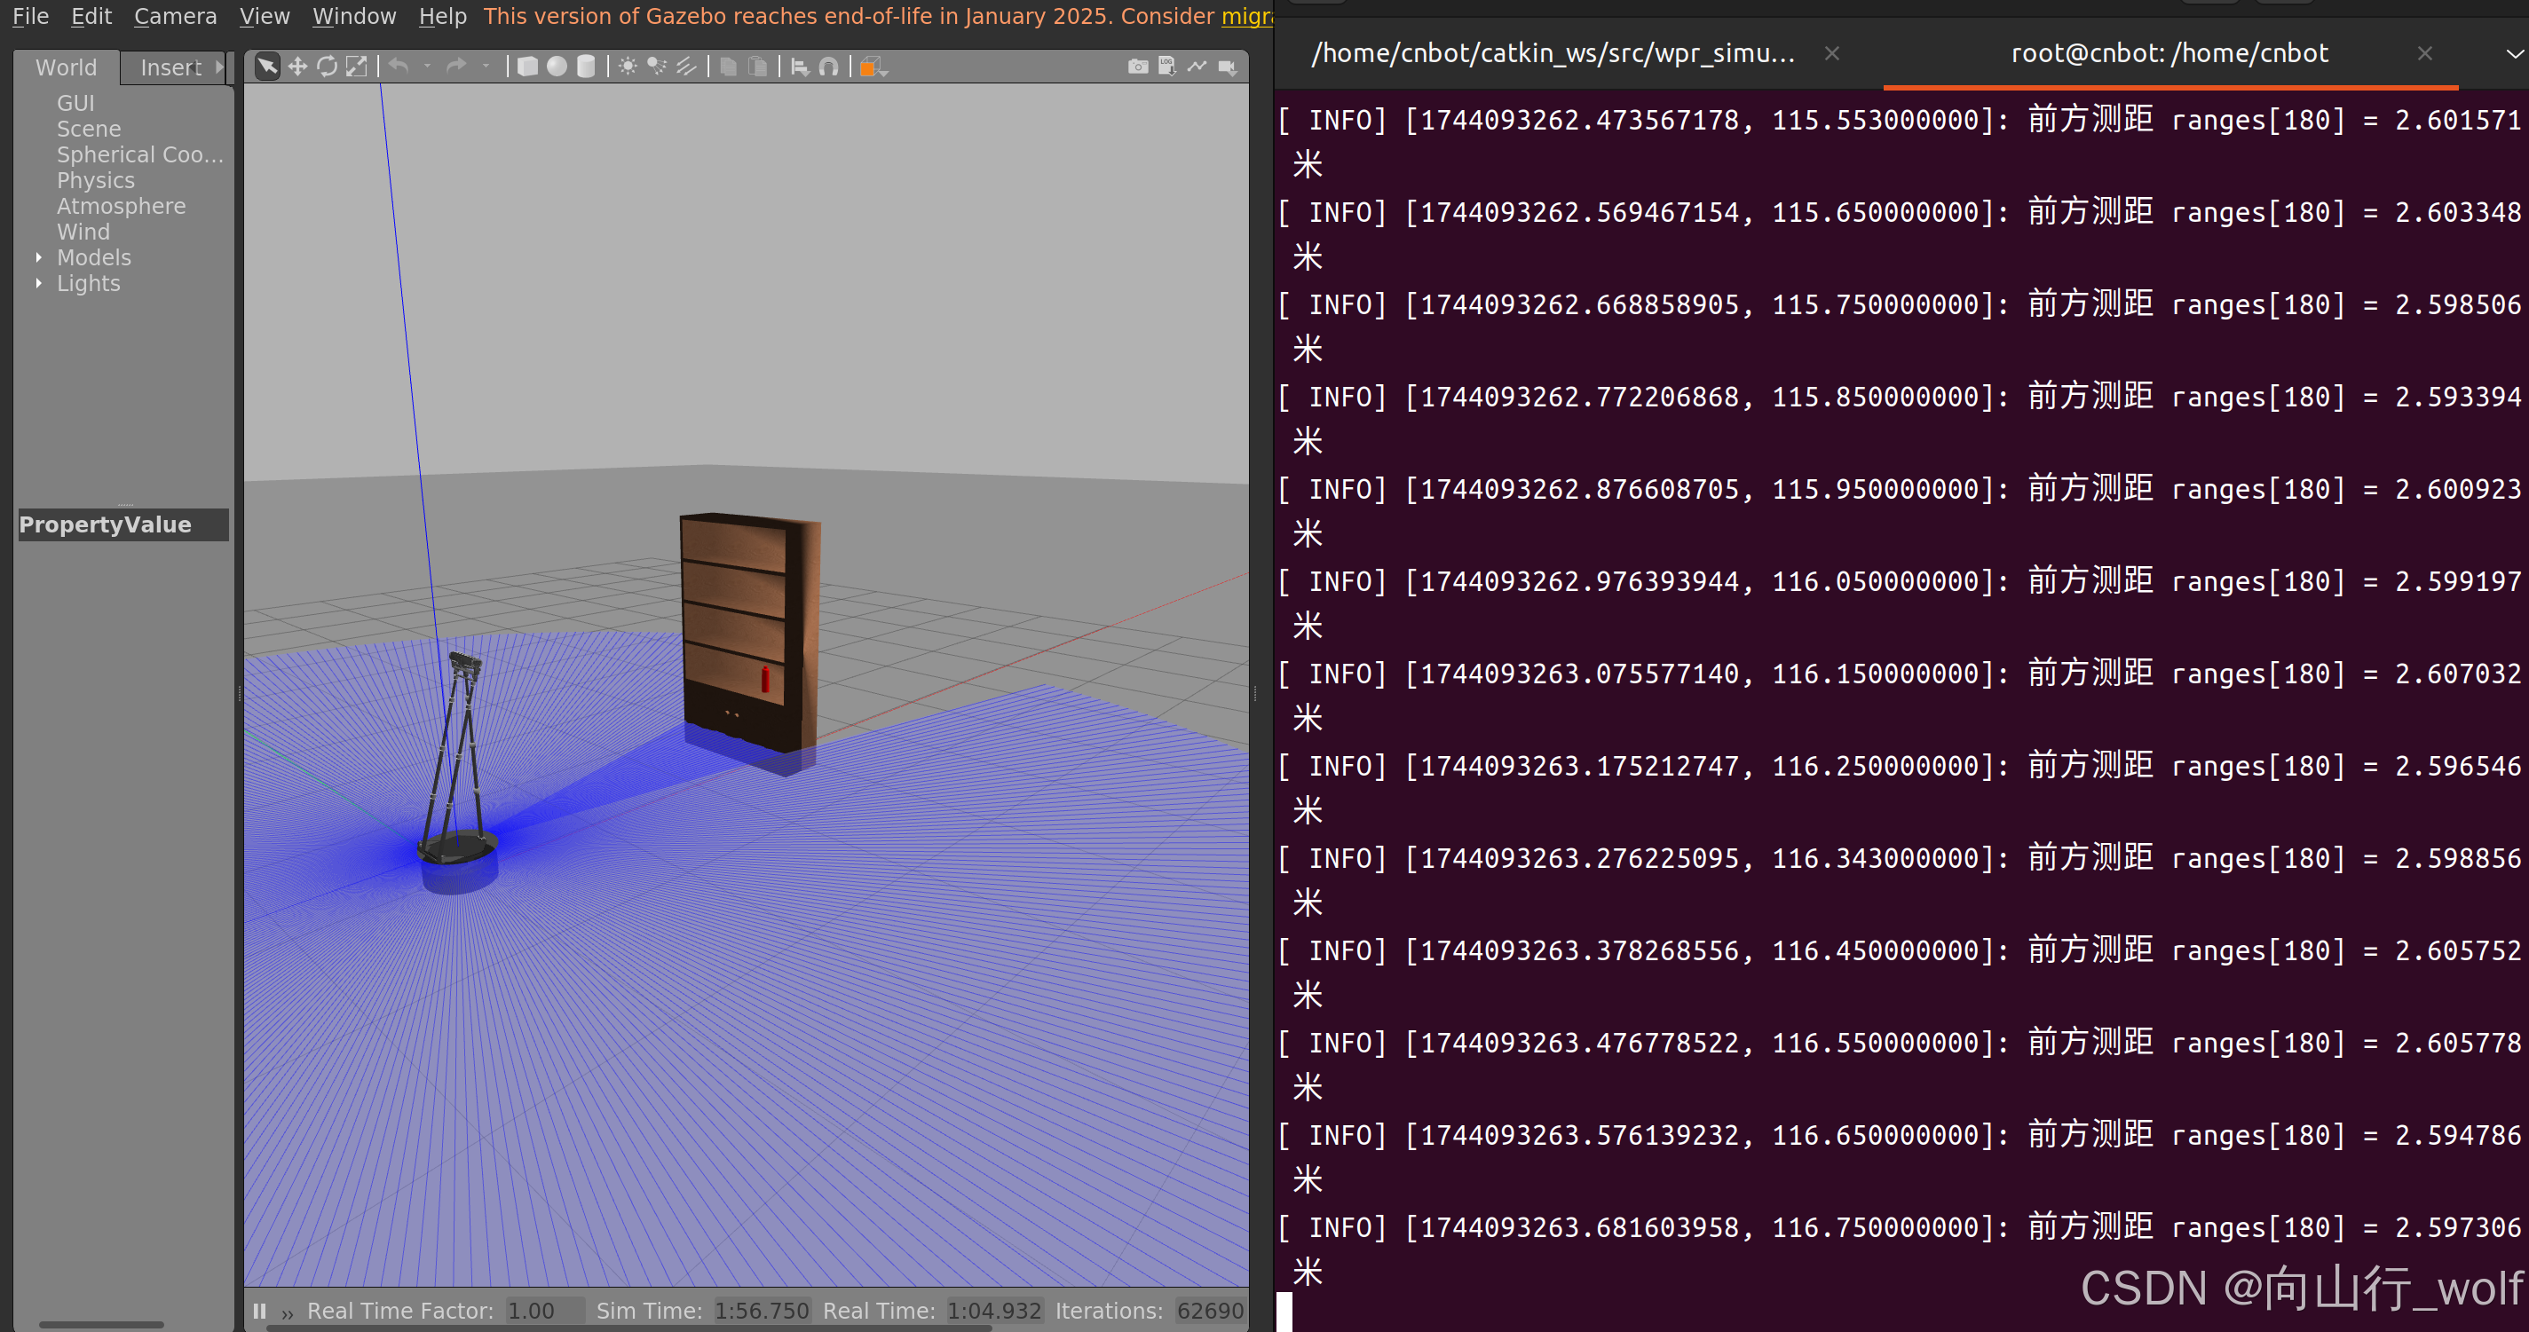
Task: Select Physics in the World tree
Action: click(x=95, y=181)
